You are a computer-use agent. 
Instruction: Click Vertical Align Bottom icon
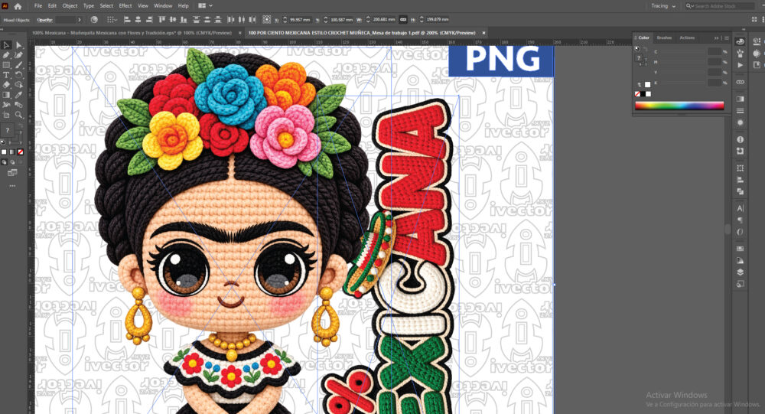click(x=184, y=20)
